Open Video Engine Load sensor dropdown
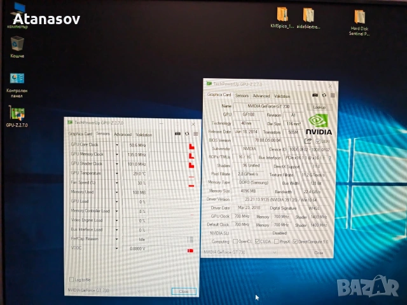 point(117,220)
